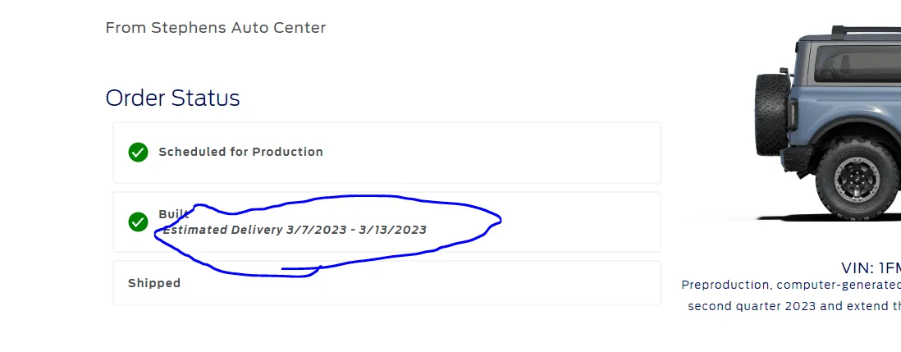The image size is (901, 352).
Task: Click the green checkmark beside Scheduled for Production
Action: (138, 152)
